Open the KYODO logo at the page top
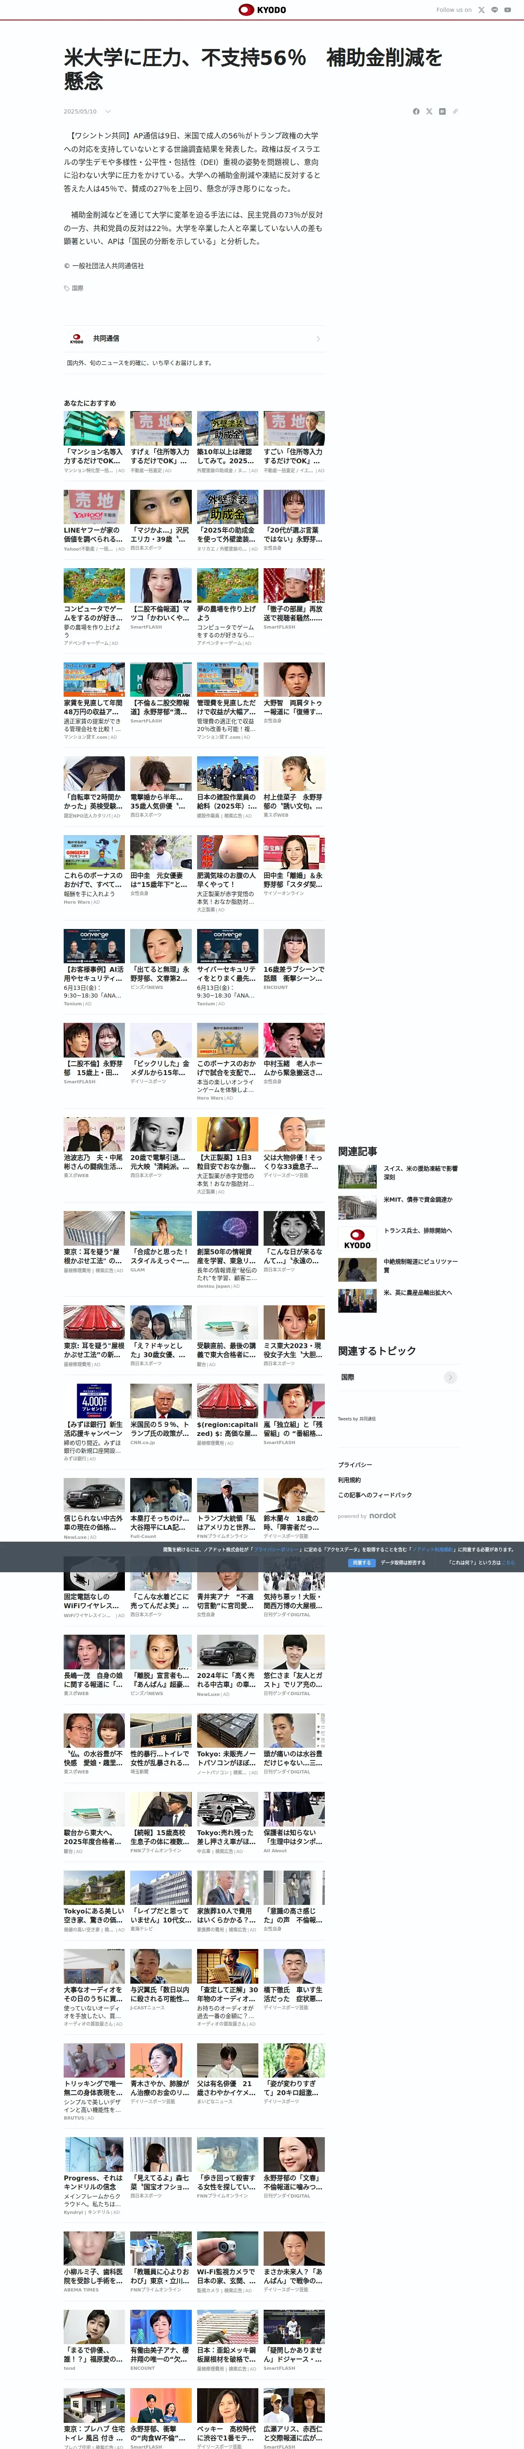Image resolution: width=524 pixels, height=2449 pixels. 262,9
